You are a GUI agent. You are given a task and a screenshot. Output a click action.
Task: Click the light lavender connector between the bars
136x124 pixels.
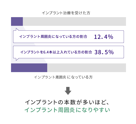point(12,44)
